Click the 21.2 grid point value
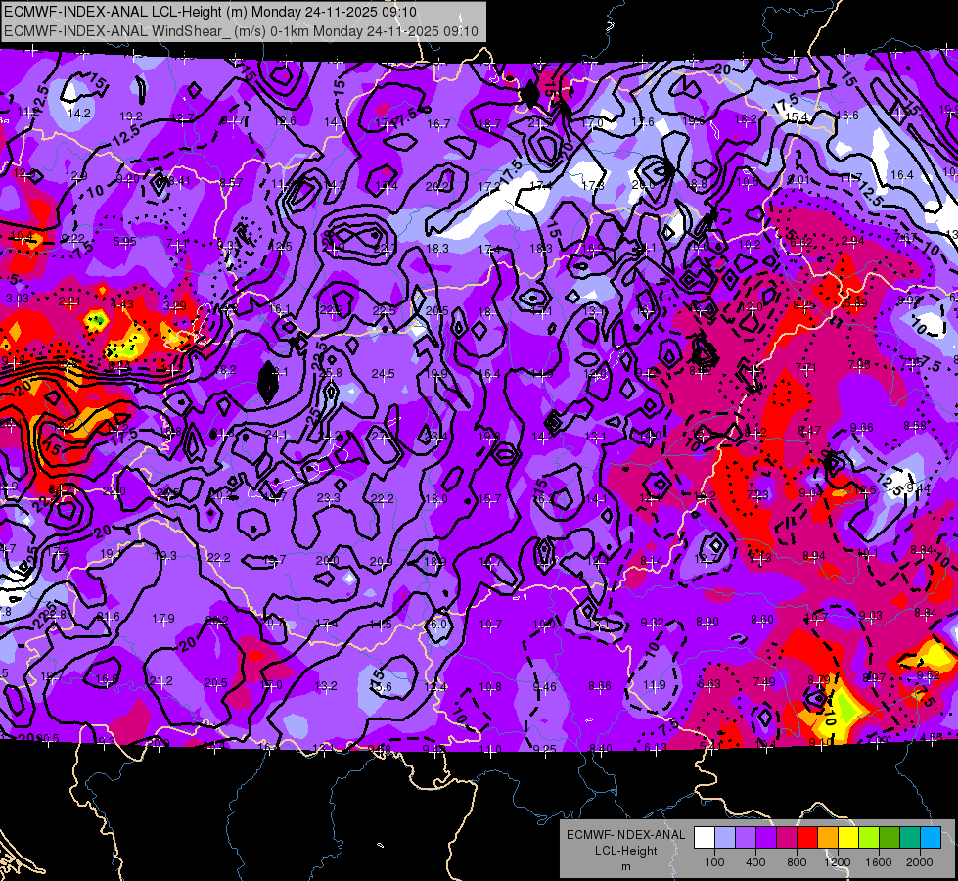This screenshot has width=958, height=881. point(161,681)
